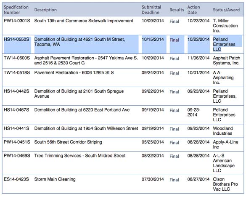Open Final results for PW14-0451S
The height and width of the screenshot is (197, 246).
[x=174, y=143]
